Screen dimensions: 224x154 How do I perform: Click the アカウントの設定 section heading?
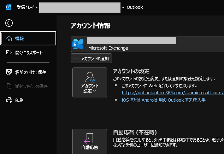131,71
